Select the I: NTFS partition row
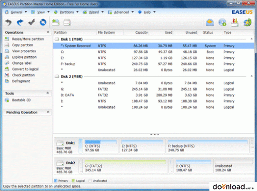 pyautogui.click(x=153, y=101)
